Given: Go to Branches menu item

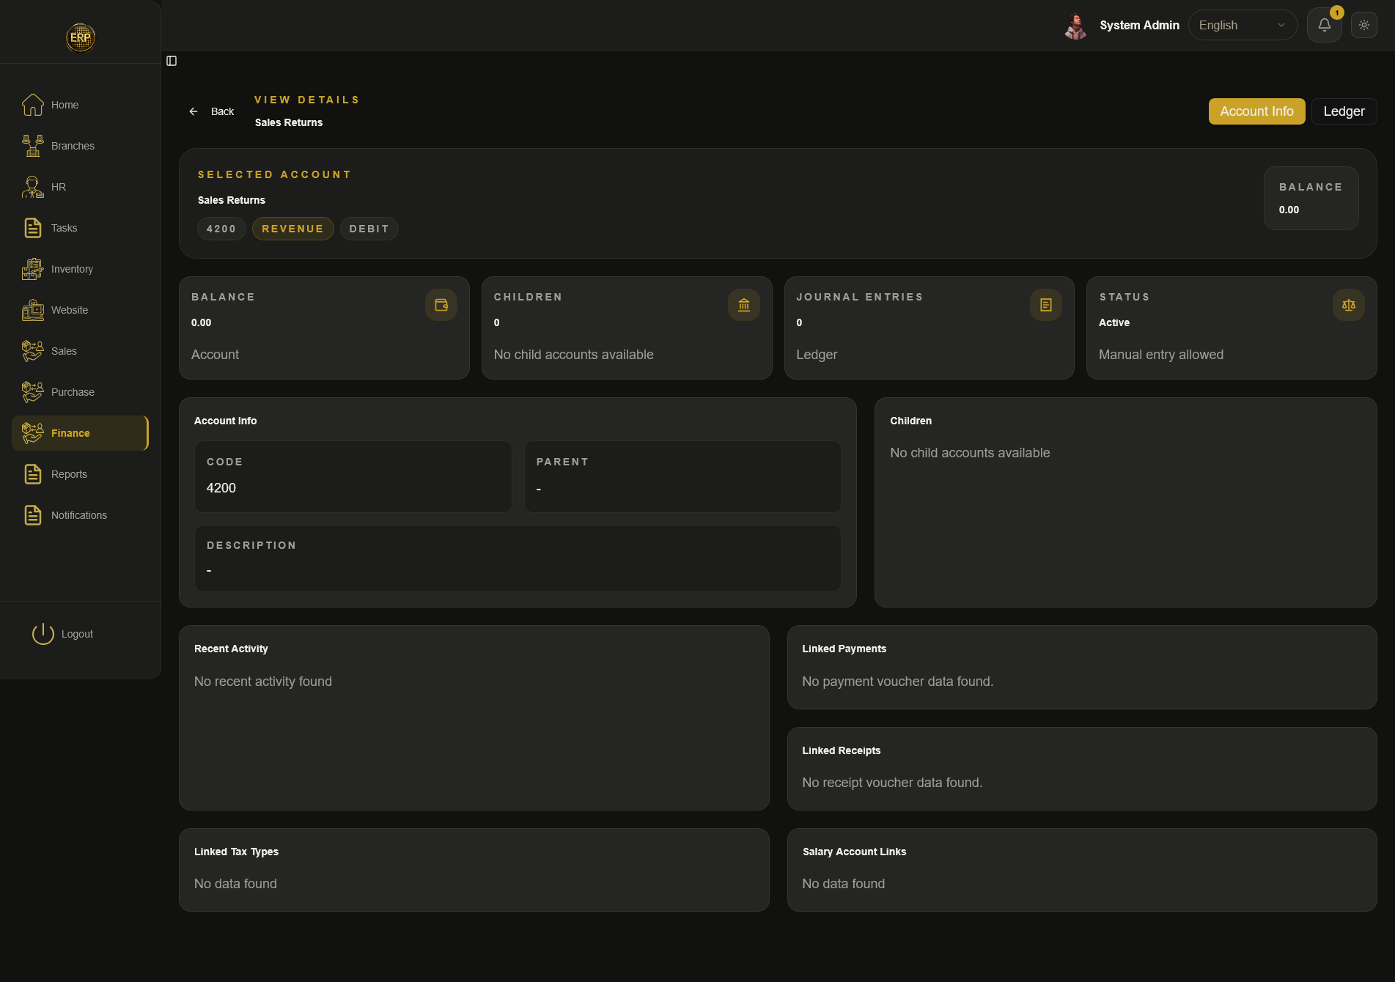Looking at the screenshot, I should (x=81, y=146).
